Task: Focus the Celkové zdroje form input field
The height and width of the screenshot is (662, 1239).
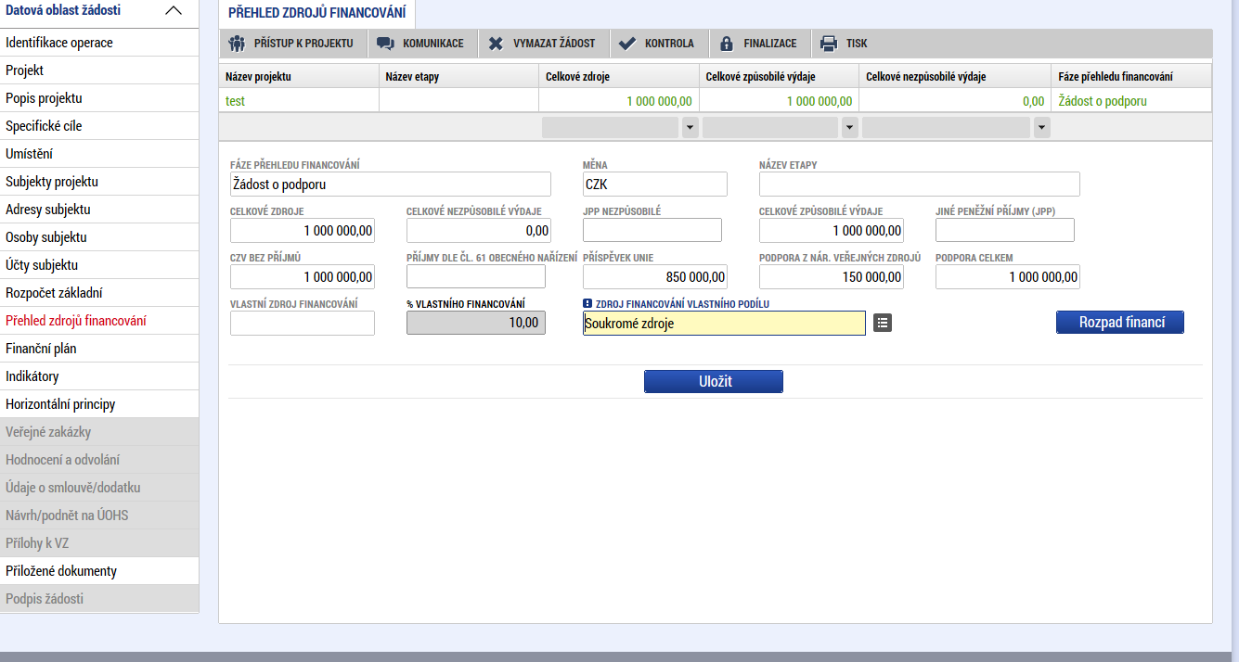Action: pyautogui.click(x=303, y=230)
